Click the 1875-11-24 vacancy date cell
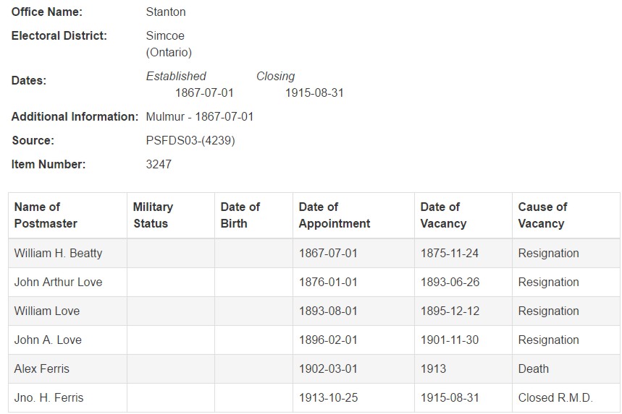 pyautogui.click(x=450, y=254)
